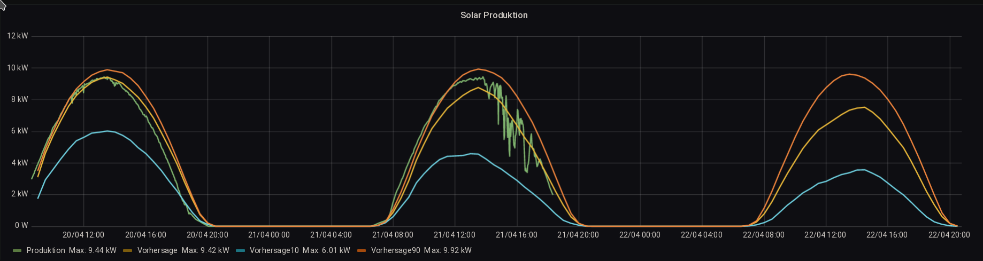Click the 4 kW y-axis label

click(x=19, y=163)
